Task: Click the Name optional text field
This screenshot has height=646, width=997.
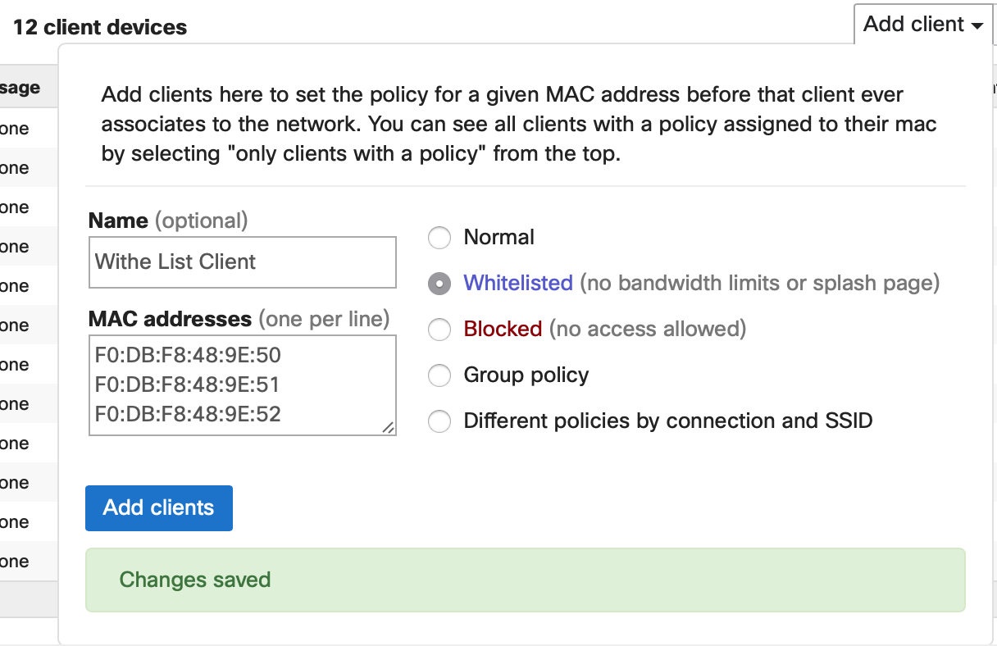Action: click(x=242, y=262)
